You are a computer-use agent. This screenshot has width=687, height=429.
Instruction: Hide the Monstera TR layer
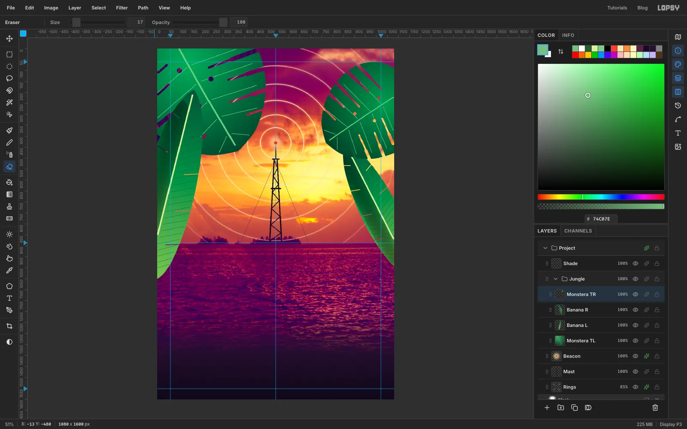tap(635, 294)
